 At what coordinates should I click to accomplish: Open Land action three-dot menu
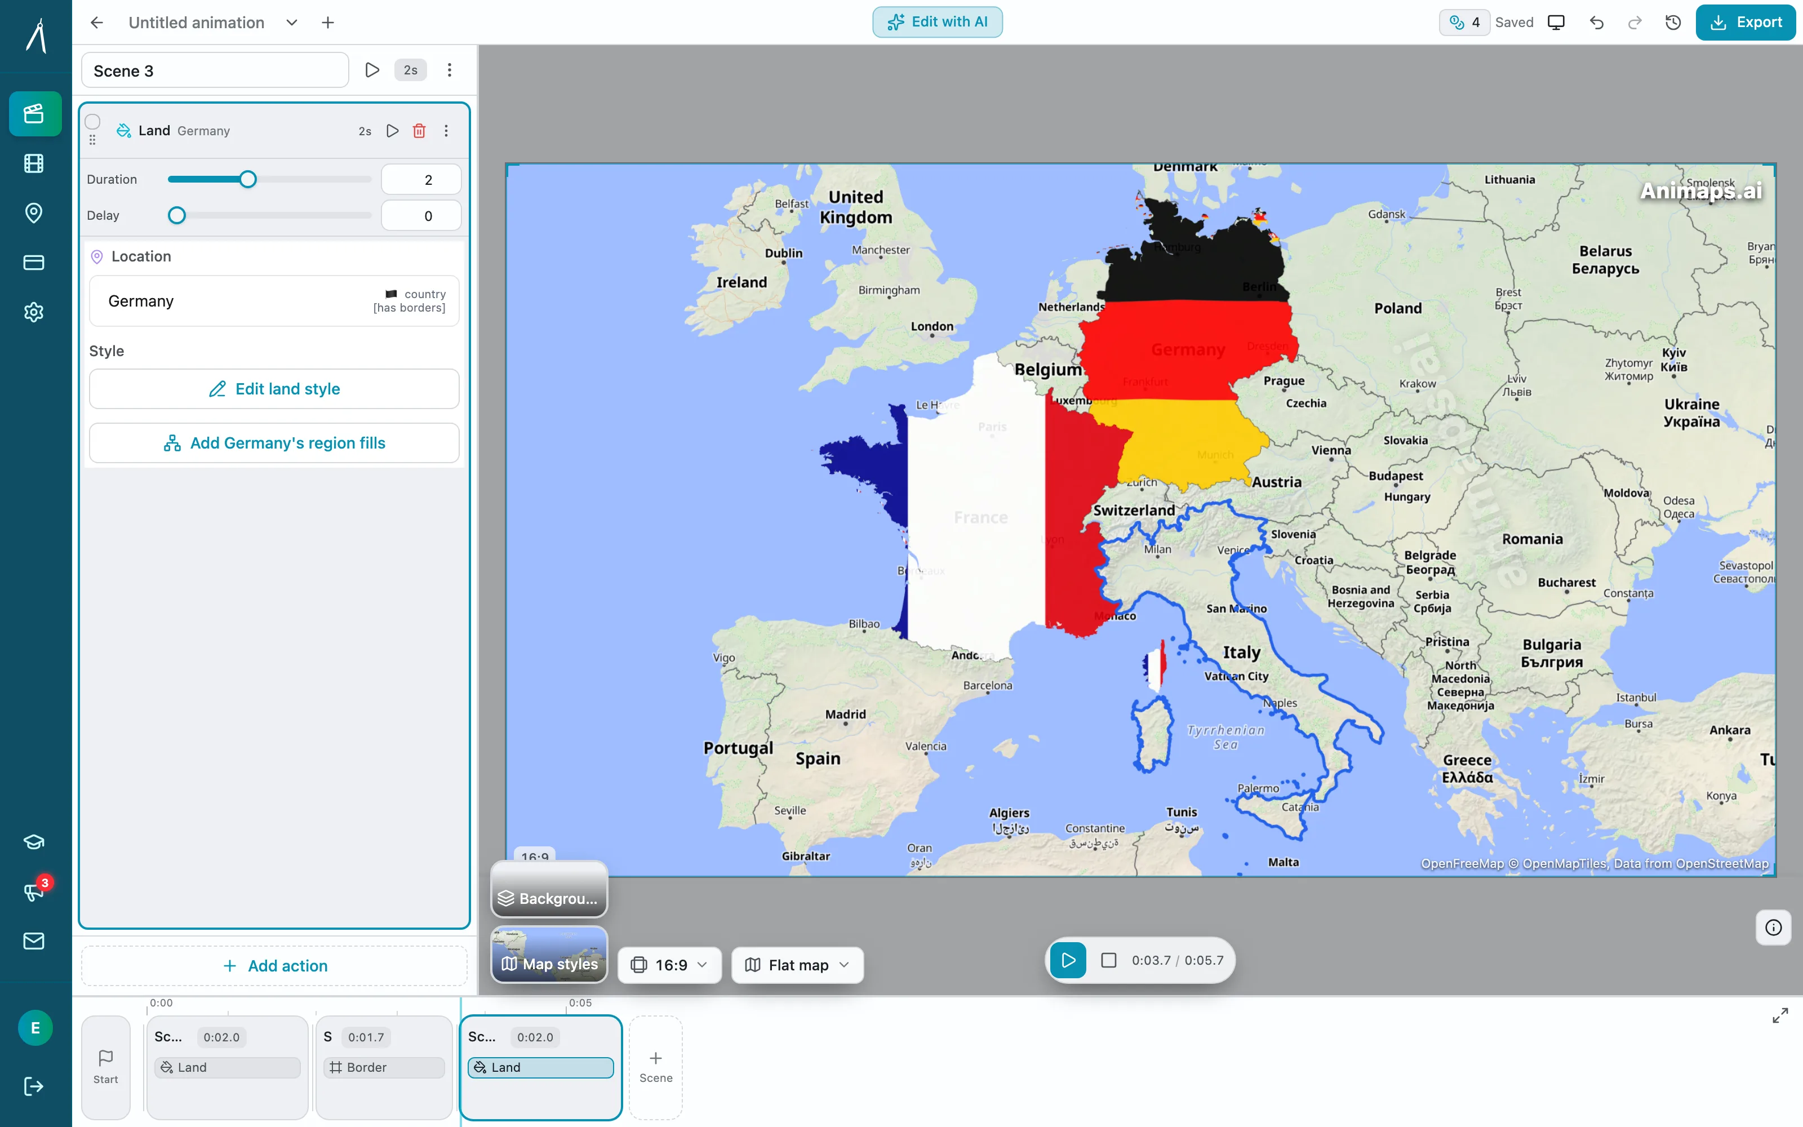tap(446, 131)
